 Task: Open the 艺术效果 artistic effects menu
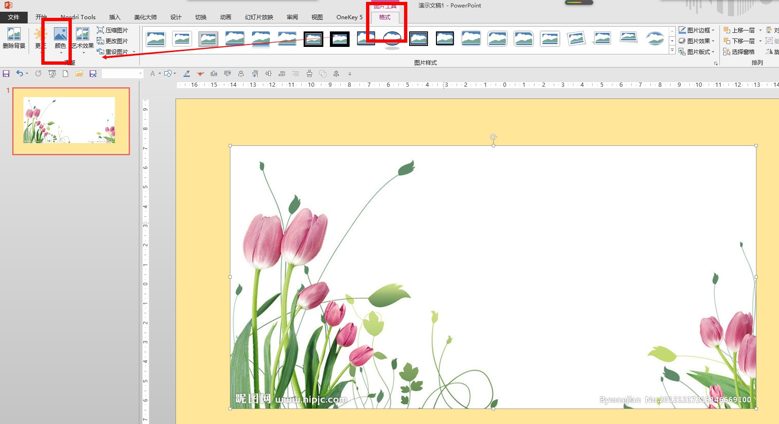[x=83, y=38]
